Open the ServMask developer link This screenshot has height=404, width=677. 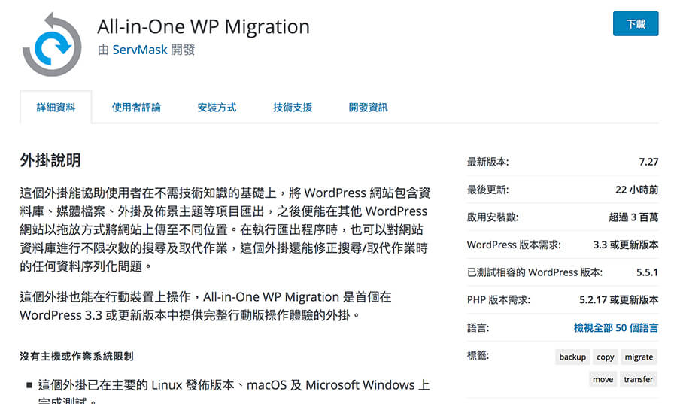click(144, 50)
